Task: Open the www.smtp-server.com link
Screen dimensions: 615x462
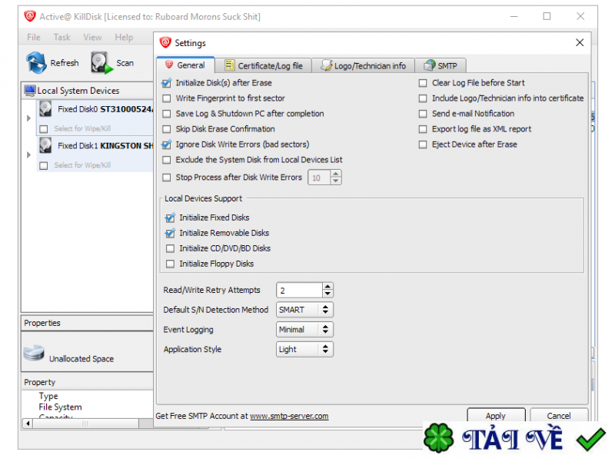Action: 289,416
